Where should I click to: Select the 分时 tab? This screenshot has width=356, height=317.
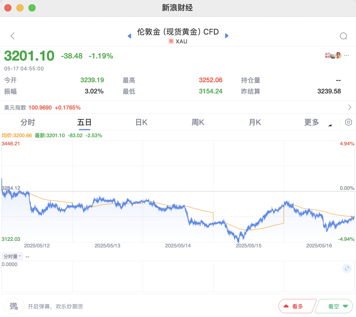tap(28, 122)
